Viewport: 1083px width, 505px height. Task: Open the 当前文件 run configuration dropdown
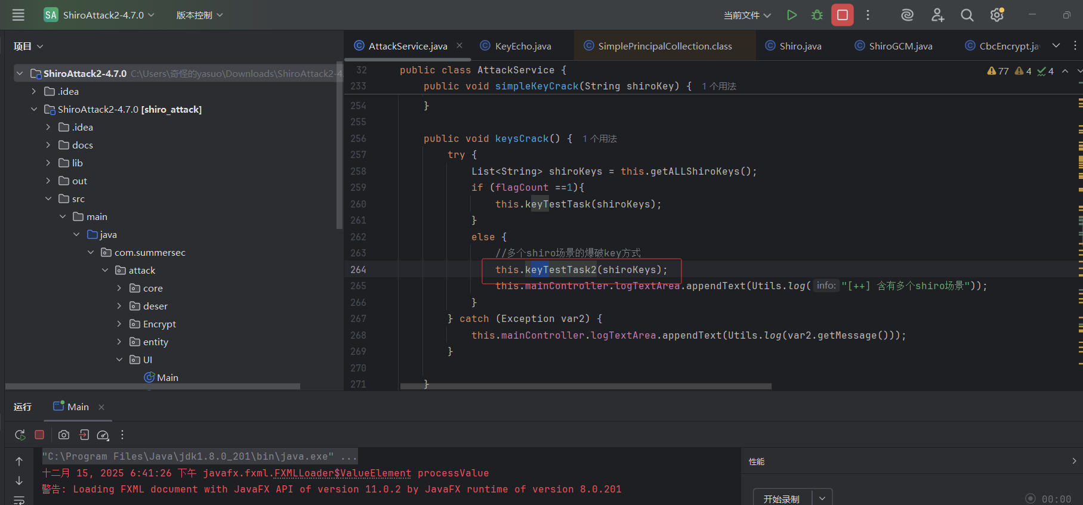[747, 15]
